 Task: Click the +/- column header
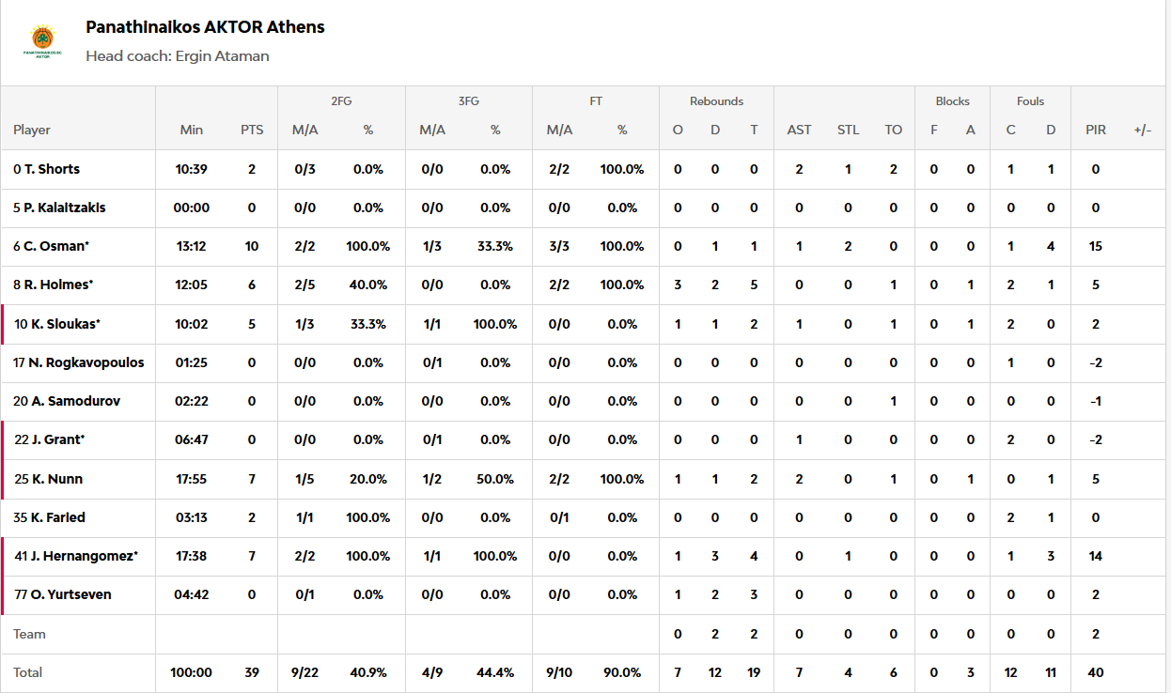1143,130
